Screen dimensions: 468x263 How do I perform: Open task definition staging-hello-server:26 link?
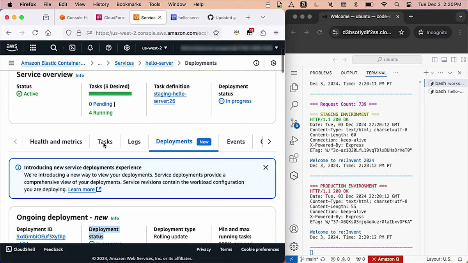click(x=170, y=97)
